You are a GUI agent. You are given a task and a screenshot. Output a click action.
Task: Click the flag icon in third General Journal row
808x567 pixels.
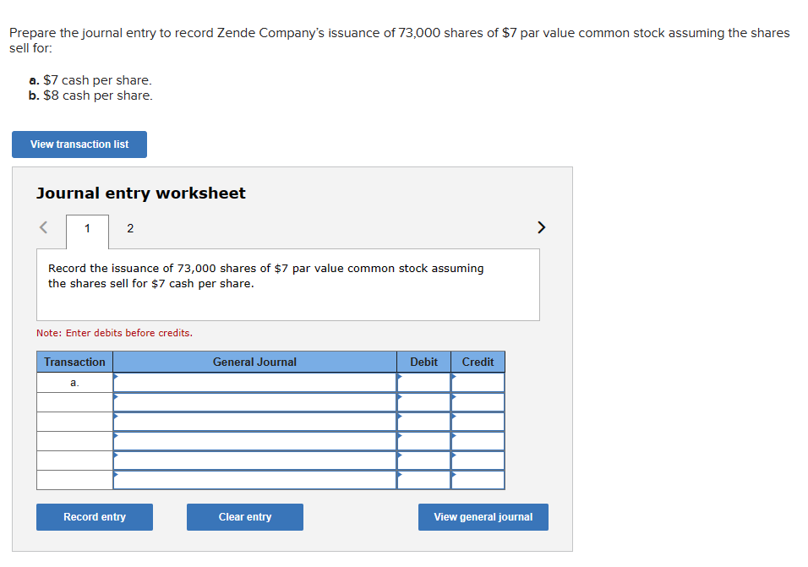pyautogui.click(x=116, y=417)
